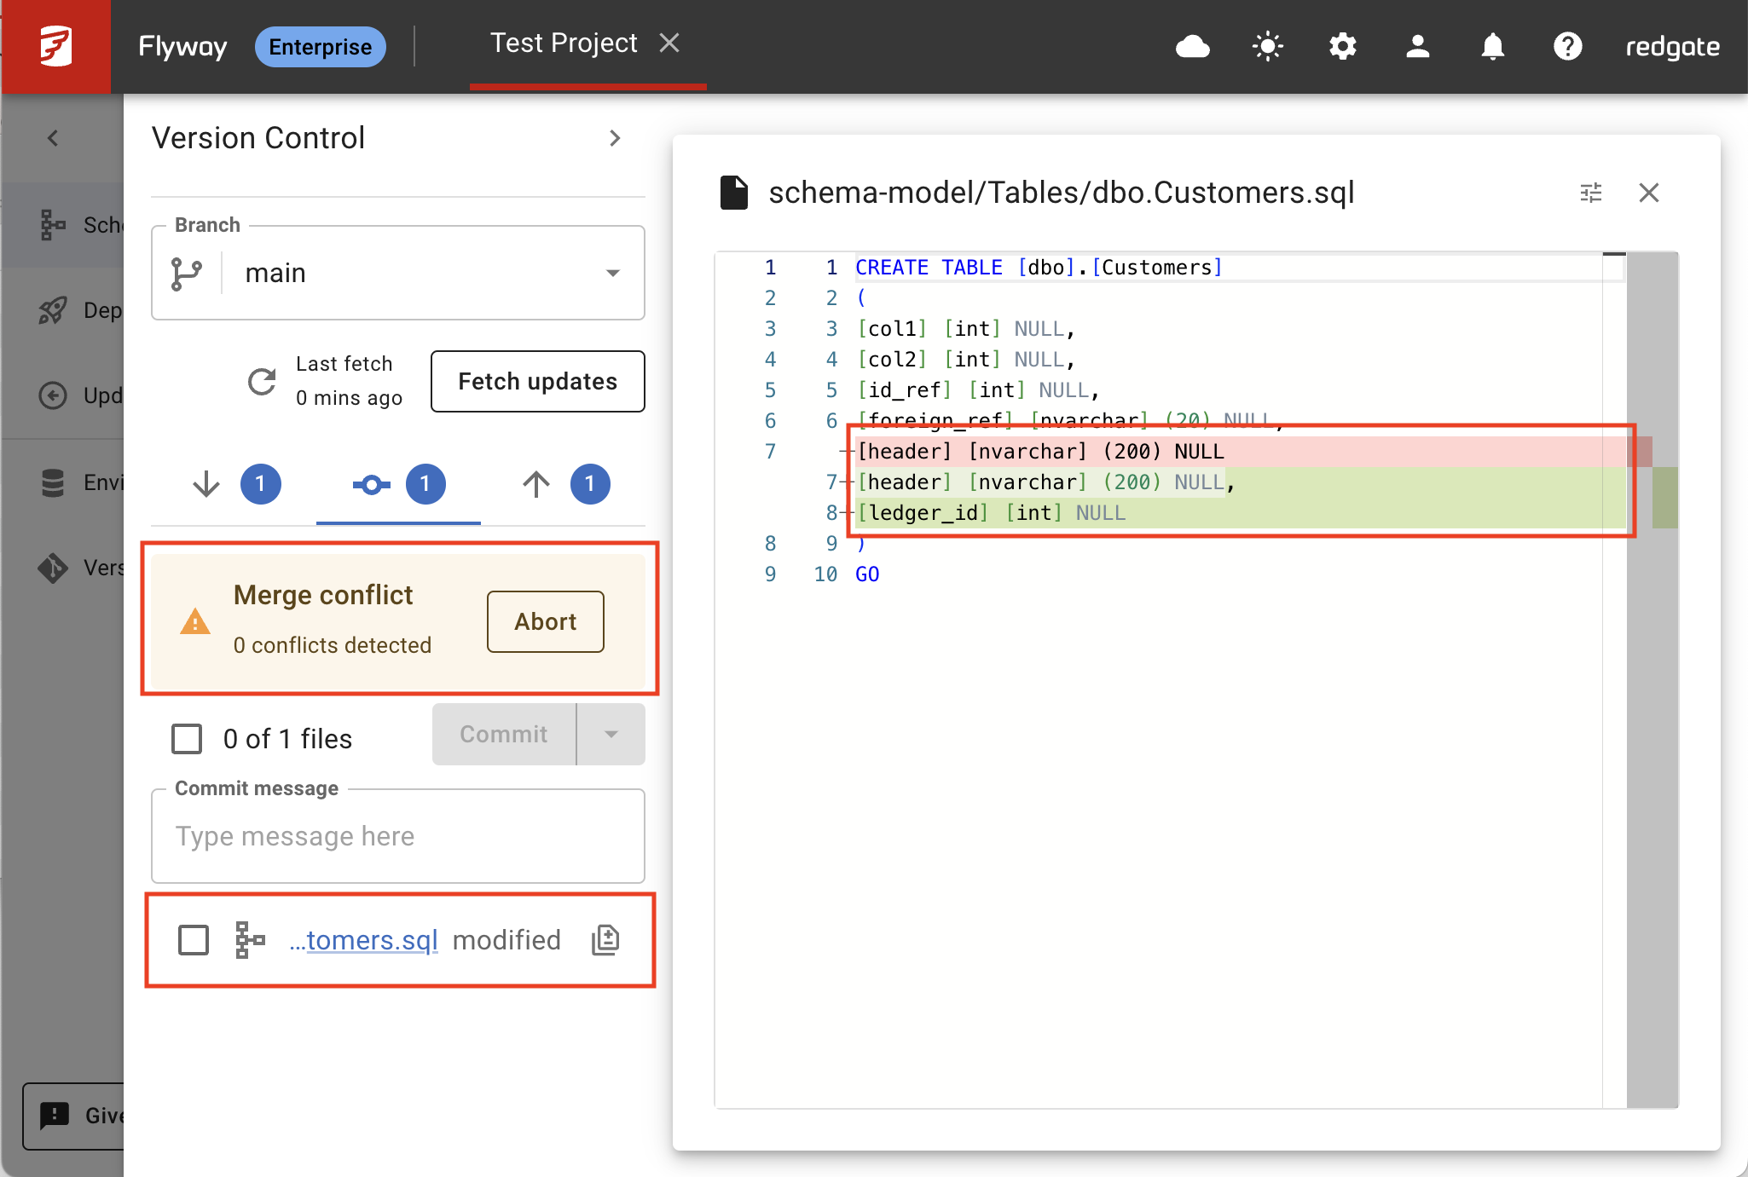Expand the Version Control panel chevron
The height and width of the screenshot is (1177, 1748).
coord(615,138)
